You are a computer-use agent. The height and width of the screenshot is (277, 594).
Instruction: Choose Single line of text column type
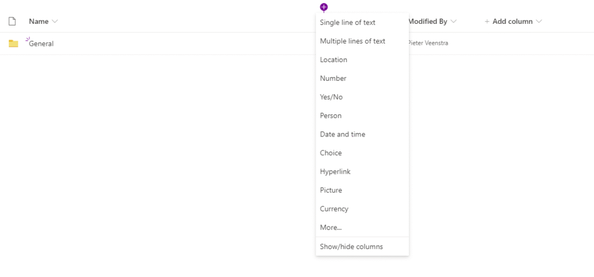[x=362, y=23]
